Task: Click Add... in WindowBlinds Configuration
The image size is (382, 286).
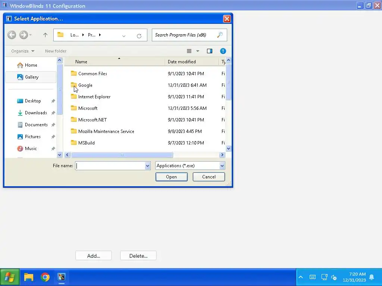Action: click(x=94, y=256)
